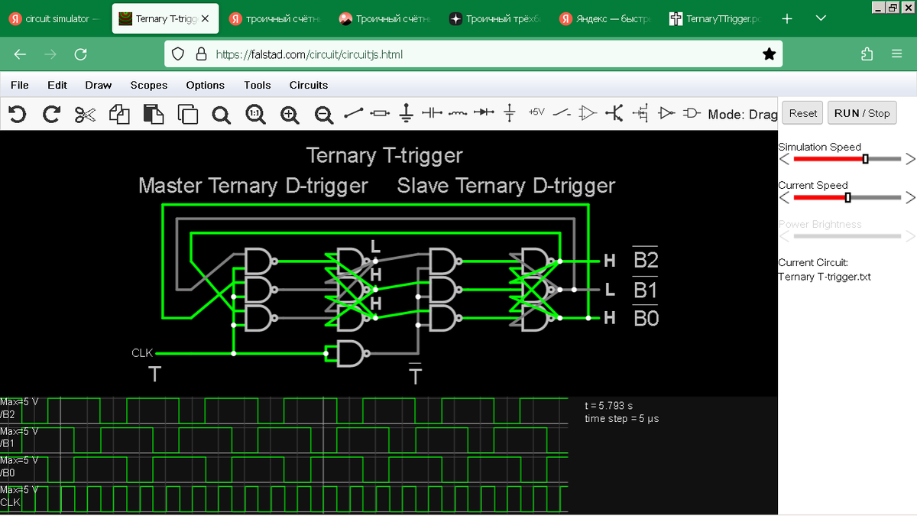Click the site security shield icon

177,54
